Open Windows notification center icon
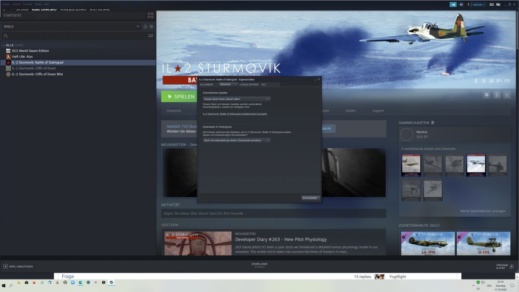The image size is (519, 292). click(512, 285)
